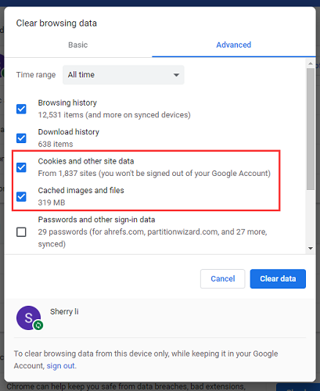Click the scrollbar down arrow

311,248
